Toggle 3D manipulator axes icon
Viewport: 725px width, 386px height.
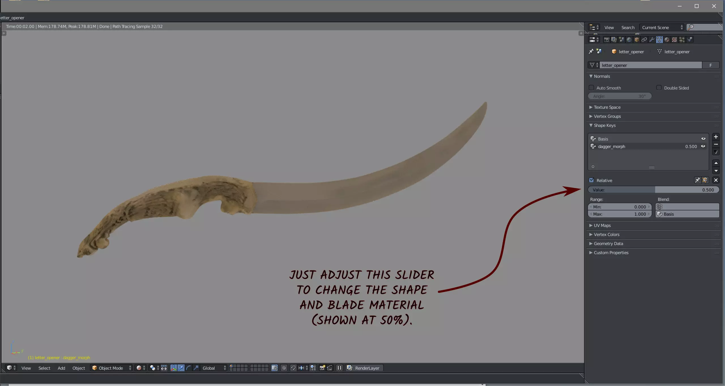[174, 368]
